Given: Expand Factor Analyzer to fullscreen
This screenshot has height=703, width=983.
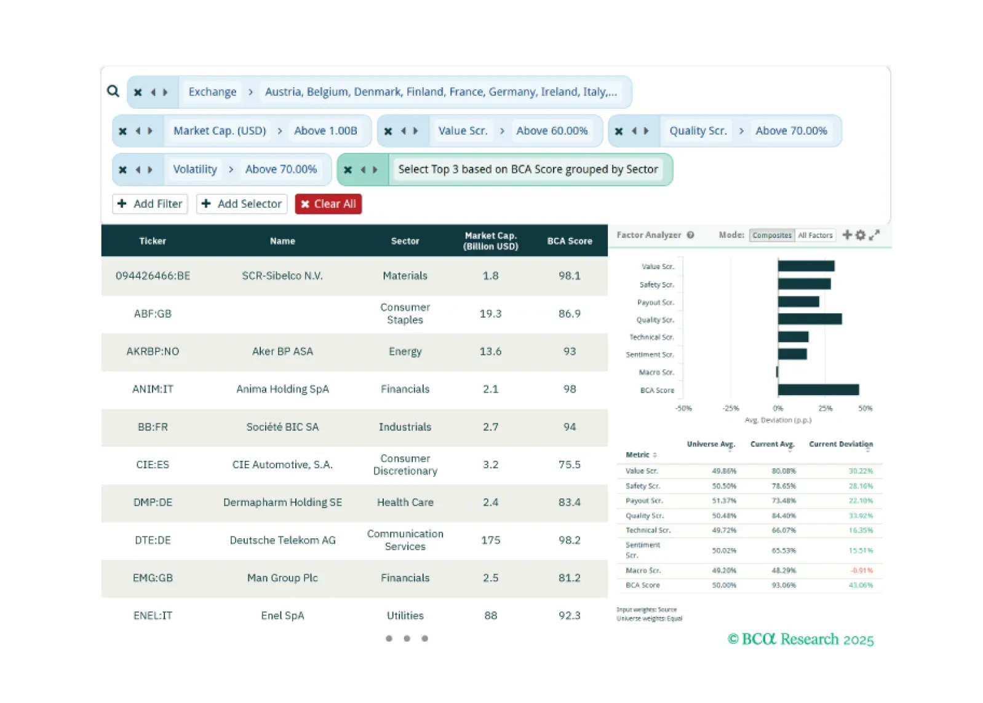Looking at the screenshot, I should 874,235.
